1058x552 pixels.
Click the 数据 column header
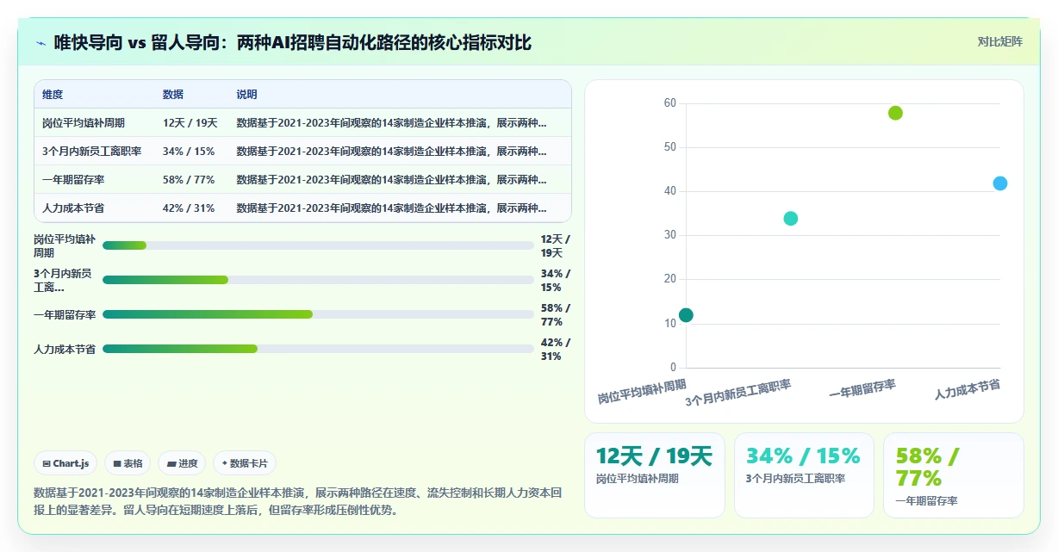(173, 95)
